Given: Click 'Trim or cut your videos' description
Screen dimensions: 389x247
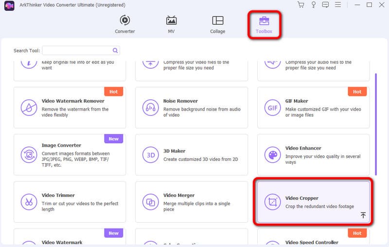Looking at the screenshot, I should (80, 206).
